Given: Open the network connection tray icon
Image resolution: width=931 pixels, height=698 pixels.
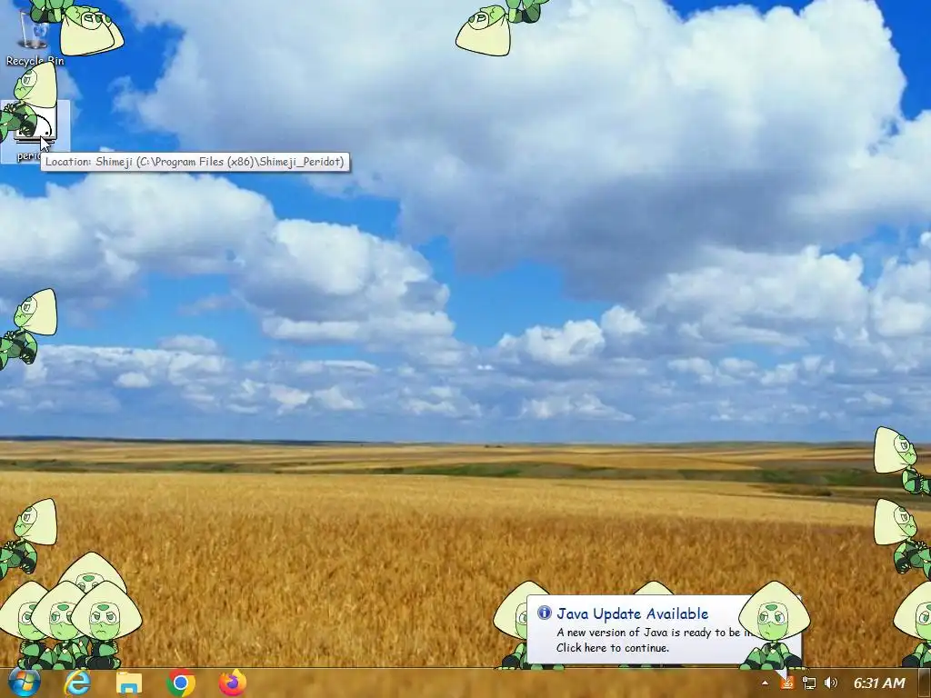Looking at the screenshot, I should [x=808, y=683].
